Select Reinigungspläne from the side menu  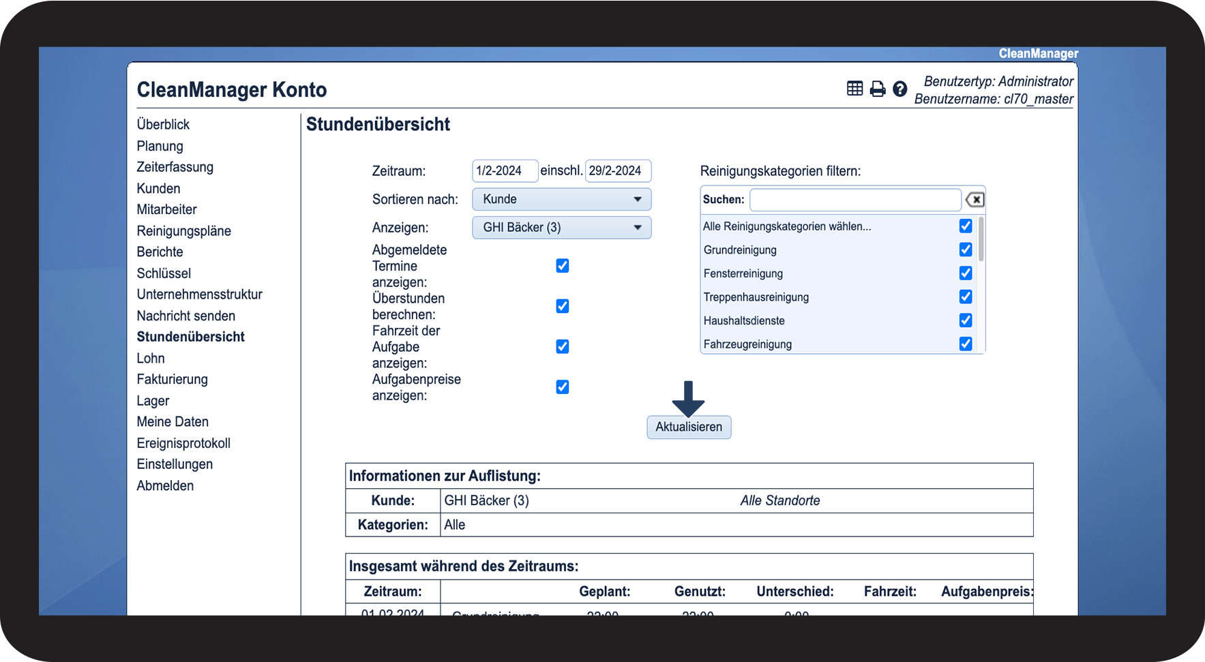183,231
